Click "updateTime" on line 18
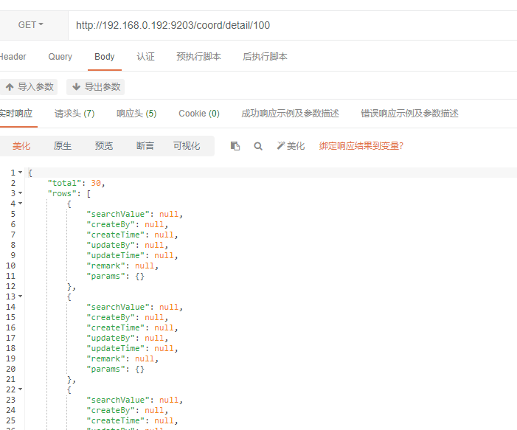Image resolution: width=517 pixels, height=430 pixels. point(116,348)
